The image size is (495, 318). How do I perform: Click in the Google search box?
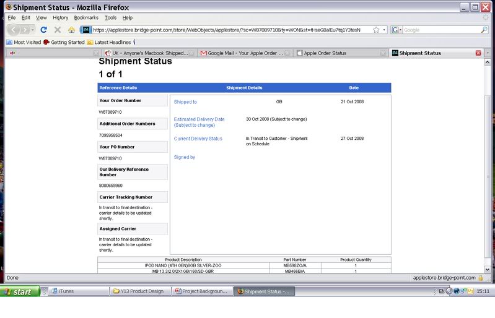click(441, 30)
